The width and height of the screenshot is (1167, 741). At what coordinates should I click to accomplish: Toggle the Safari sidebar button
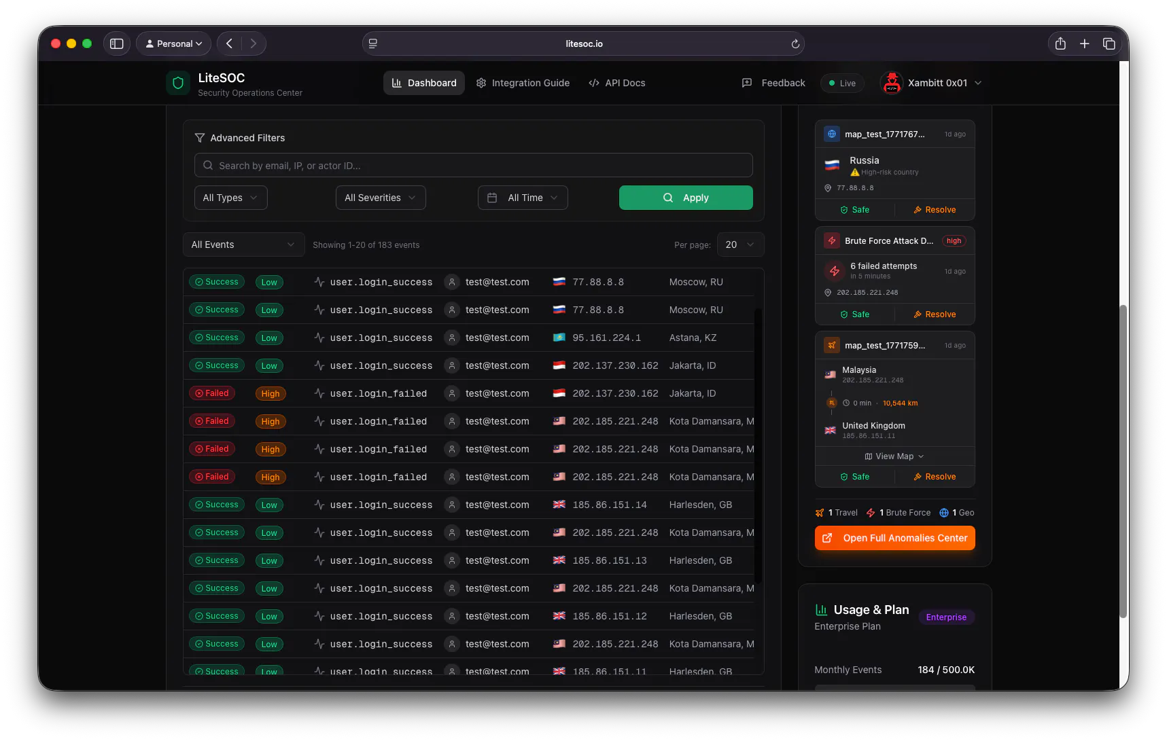[x=117, y=43]
